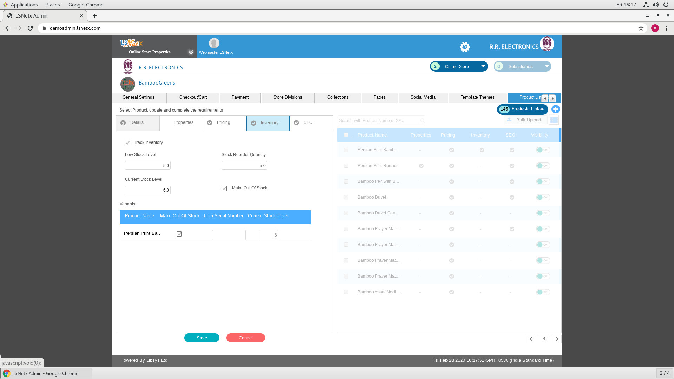
Task: Click the gear settings icon in the header
Action: coord(464,47)
